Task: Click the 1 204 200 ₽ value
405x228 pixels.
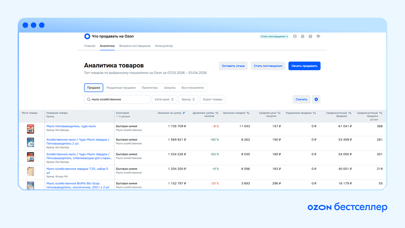Action: click(177, 169)
